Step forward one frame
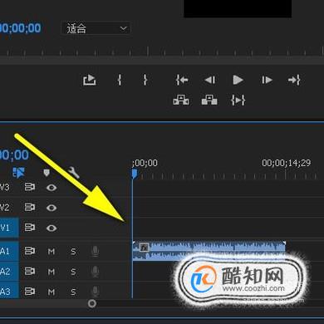 pos(267,80)
